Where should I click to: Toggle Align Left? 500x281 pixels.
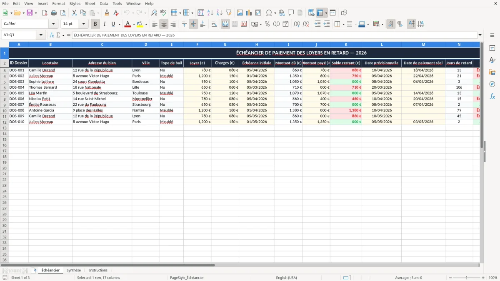tap(155, 24)
